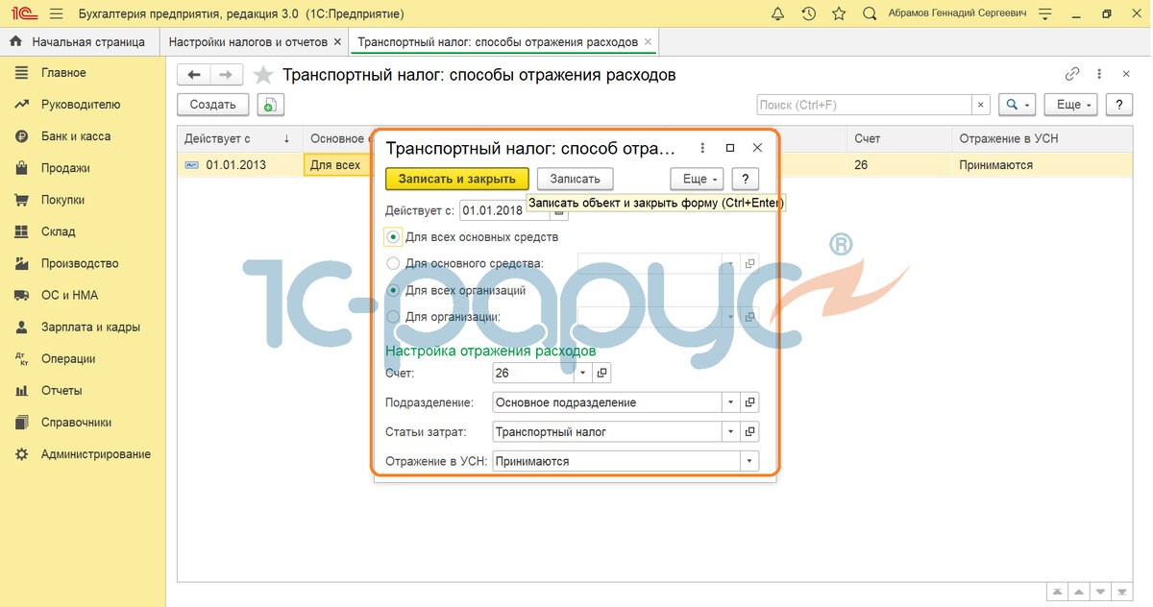Image resolution: width=1153 pixels, height=607 pixels.
Task: Go back with the left arrow
Action: [194, 75]
